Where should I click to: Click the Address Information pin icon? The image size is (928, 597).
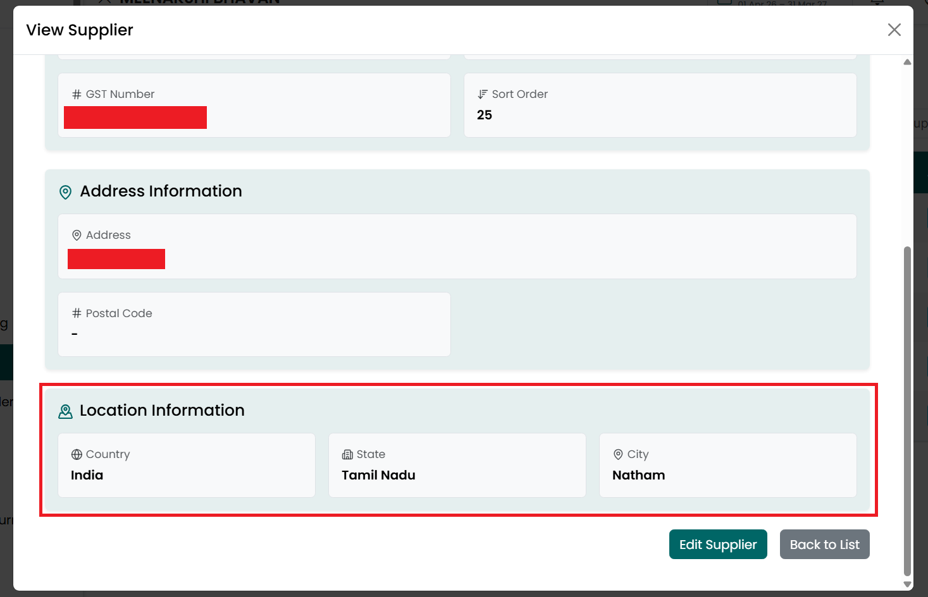pos(65,192)
